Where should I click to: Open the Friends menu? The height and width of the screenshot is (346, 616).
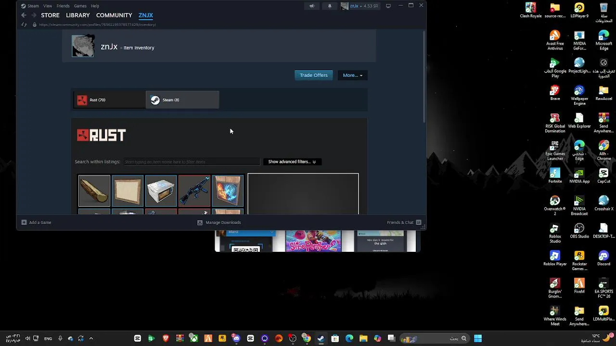63,6
